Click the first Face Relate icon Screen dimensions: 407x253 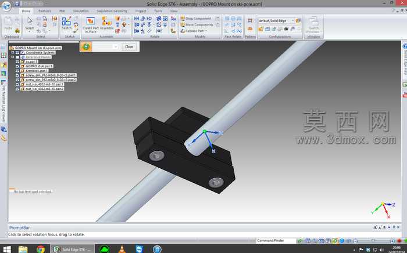tap(227, 19)
